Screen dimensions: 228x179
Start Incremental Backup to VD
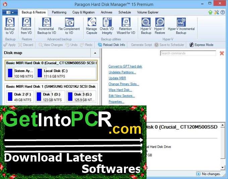click(x=47, y=26)
